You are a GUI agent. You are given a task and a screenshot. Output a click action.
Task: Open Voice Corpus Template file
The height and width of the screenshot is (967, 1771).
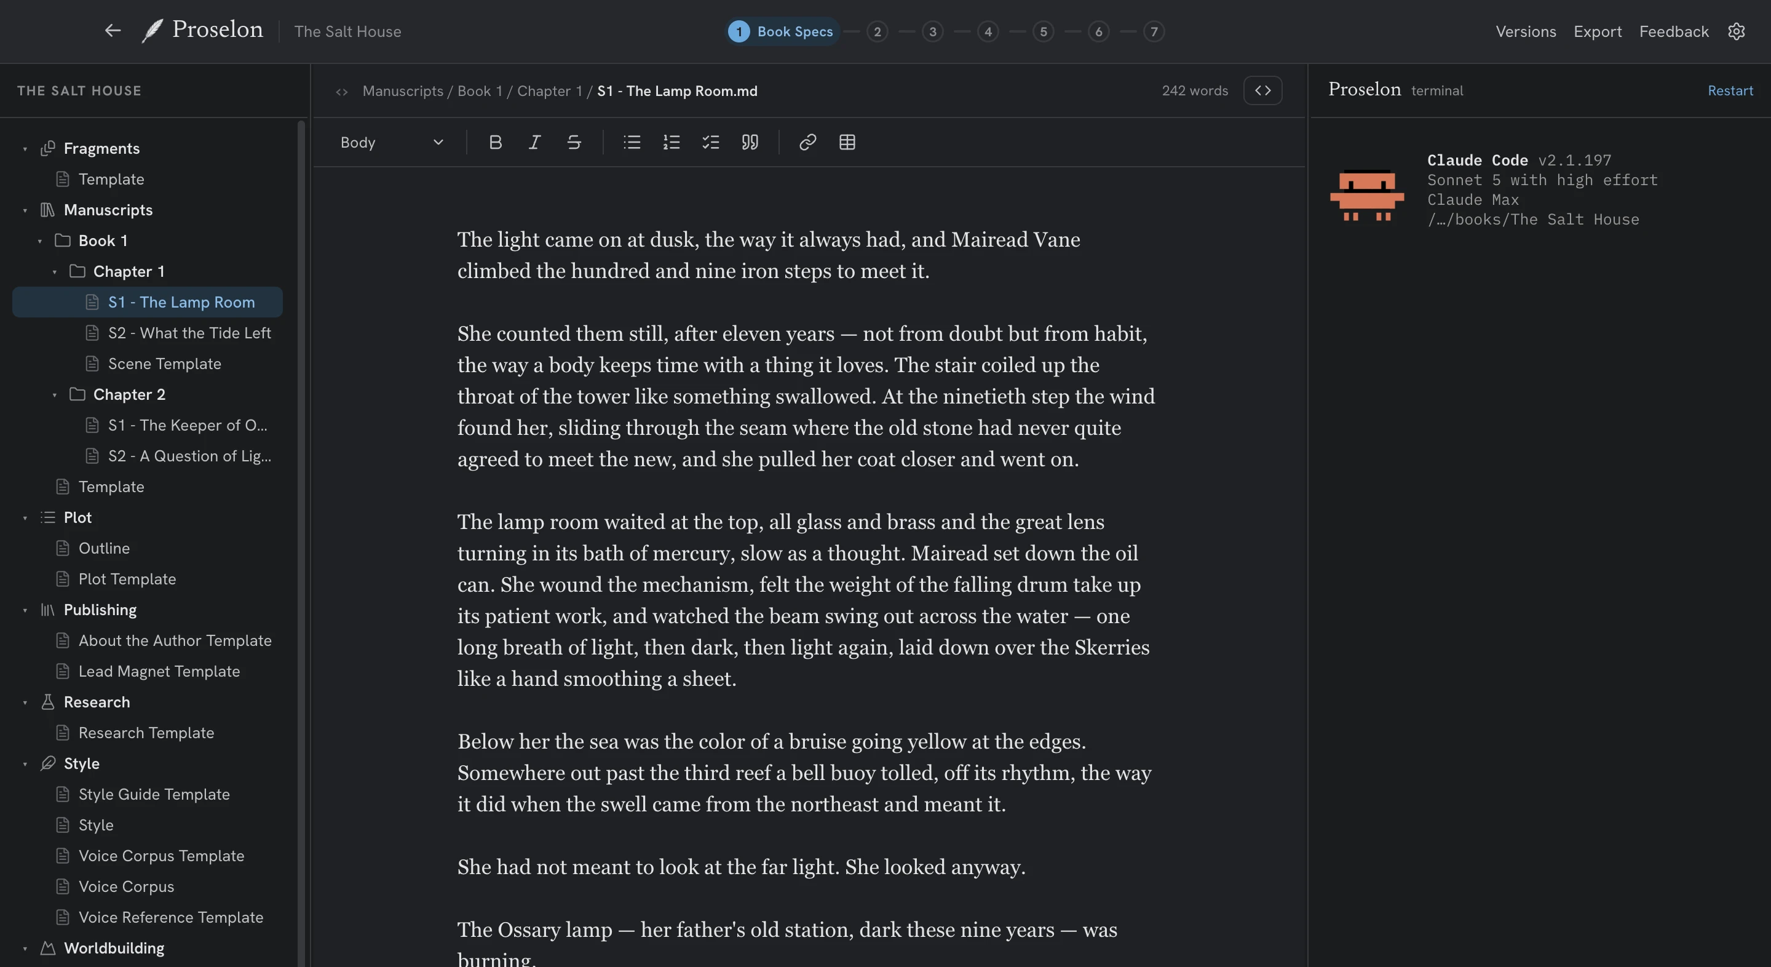point(147,856)
